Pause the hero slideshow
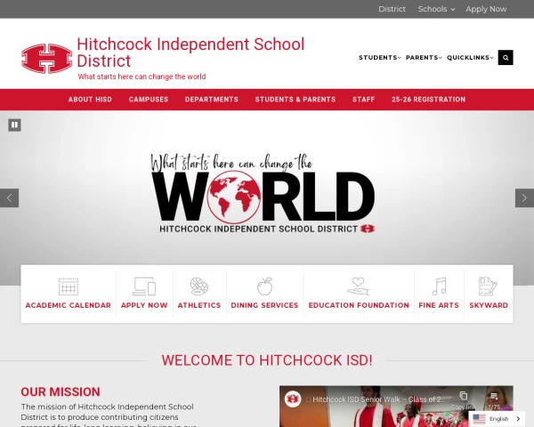Image resolution: width=534 pixels, height=427 pixels. pos(14,125)
